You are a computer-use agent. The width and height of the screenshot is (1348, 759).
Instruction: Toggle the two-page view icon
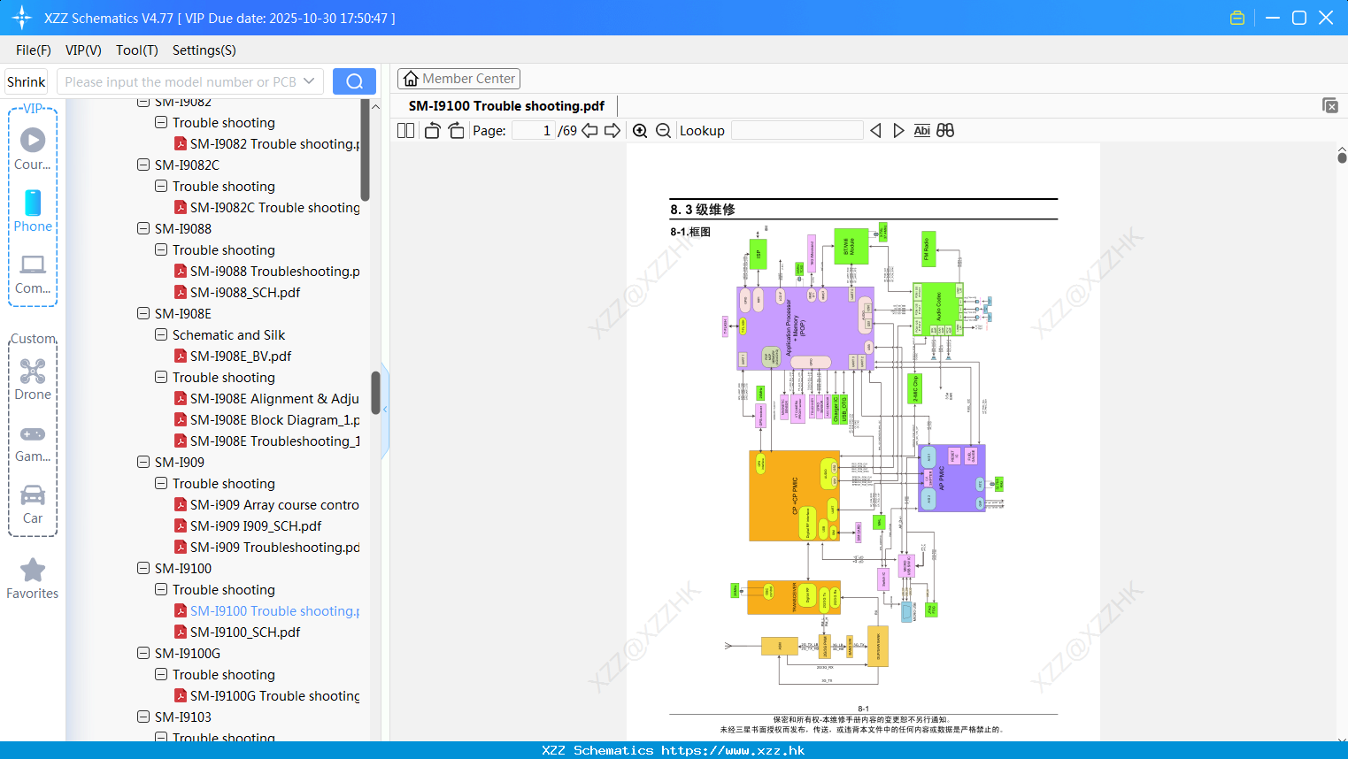click(405, 130)
